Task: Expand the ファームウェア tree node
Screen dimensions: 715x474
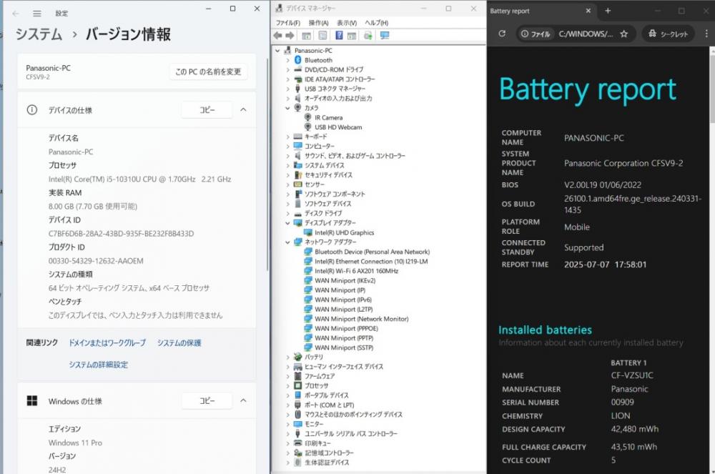Action: tap(287, 376)
